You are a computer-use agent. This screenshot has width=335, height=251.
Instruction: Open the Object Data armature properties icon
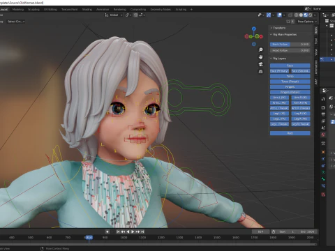click(x=323, y=172)
